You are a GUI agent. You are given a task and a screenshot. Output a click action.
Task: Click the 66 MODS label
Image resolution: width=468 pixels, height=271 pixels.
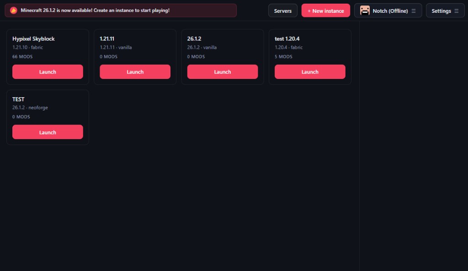(22, 57)
